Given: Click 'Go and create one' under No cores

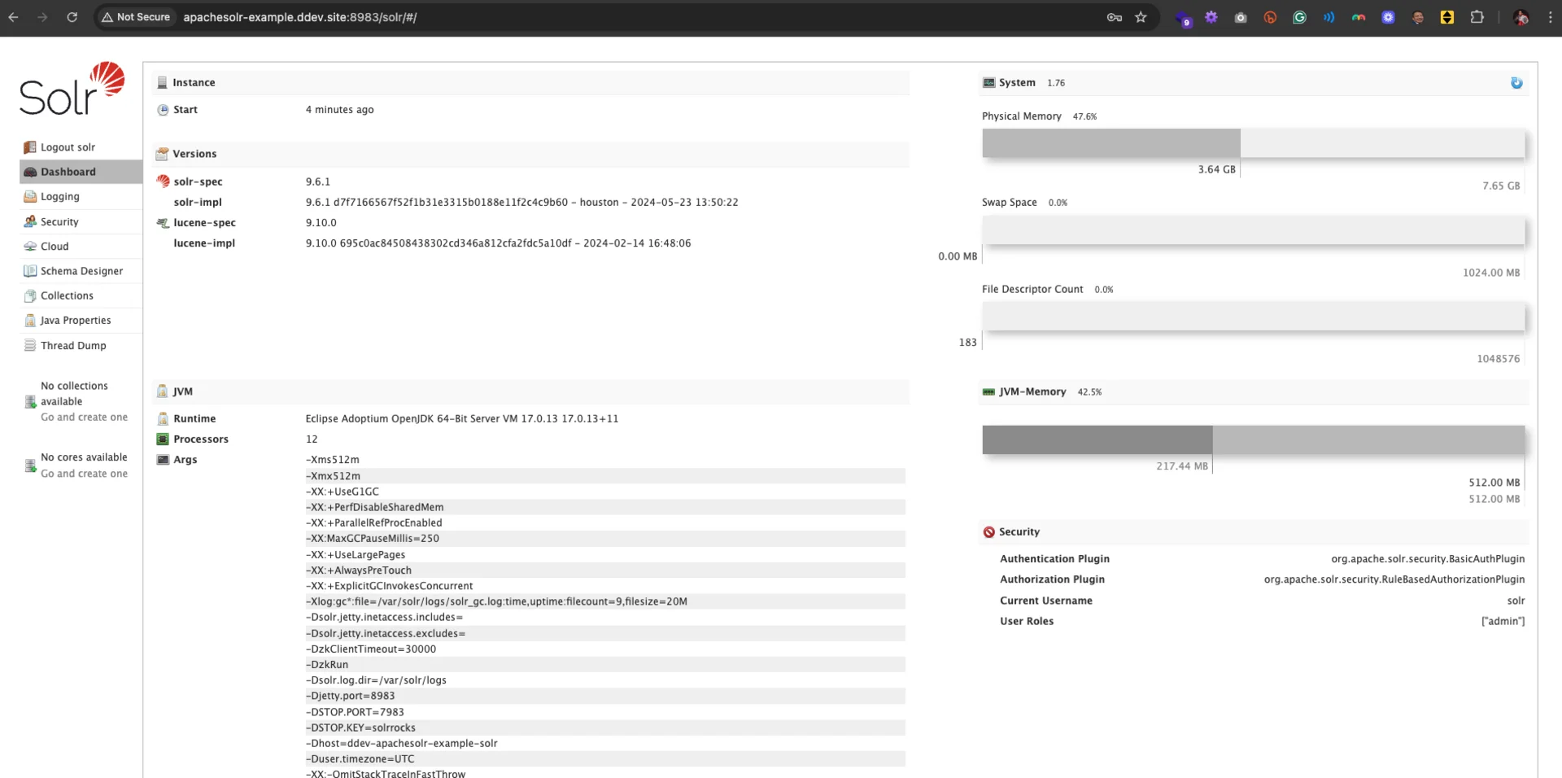Looking at the screenshot, I should click(85, 474).
